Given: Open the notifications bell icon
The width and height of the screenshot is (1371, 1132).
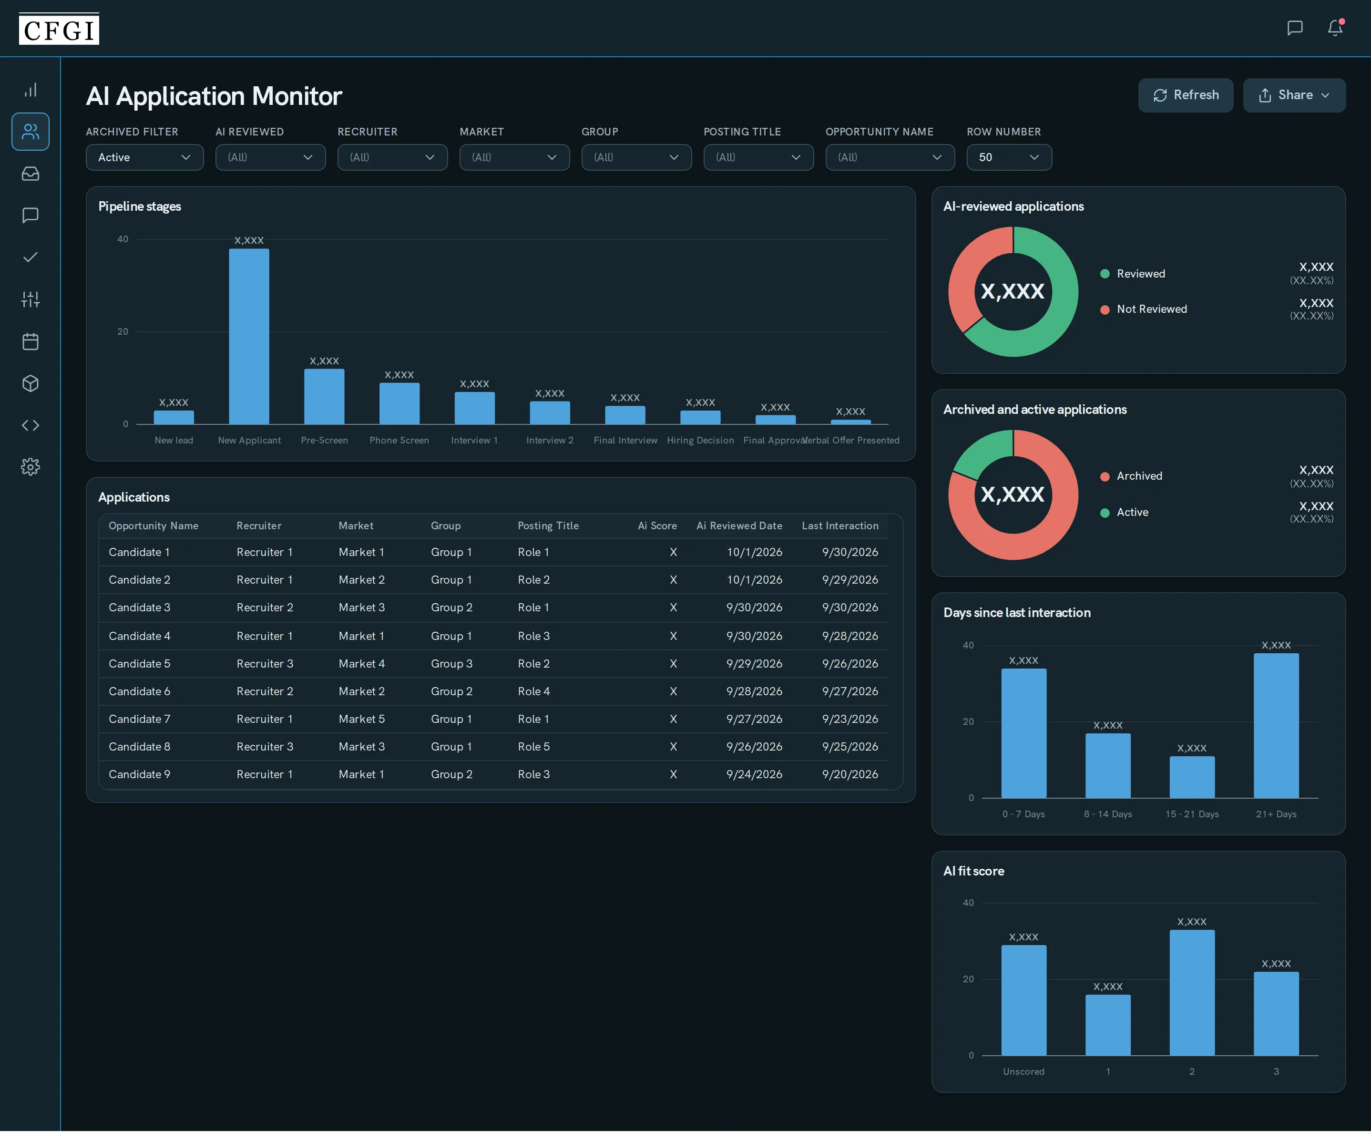Looking at the screenshot, I should pos(1335,27).
